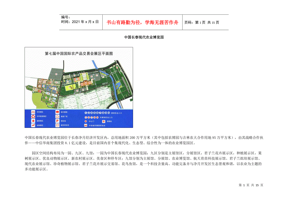The width and height of the screenshot is (288, 204).
Task: Click the red motto text in header
Action: coord(142,22)
